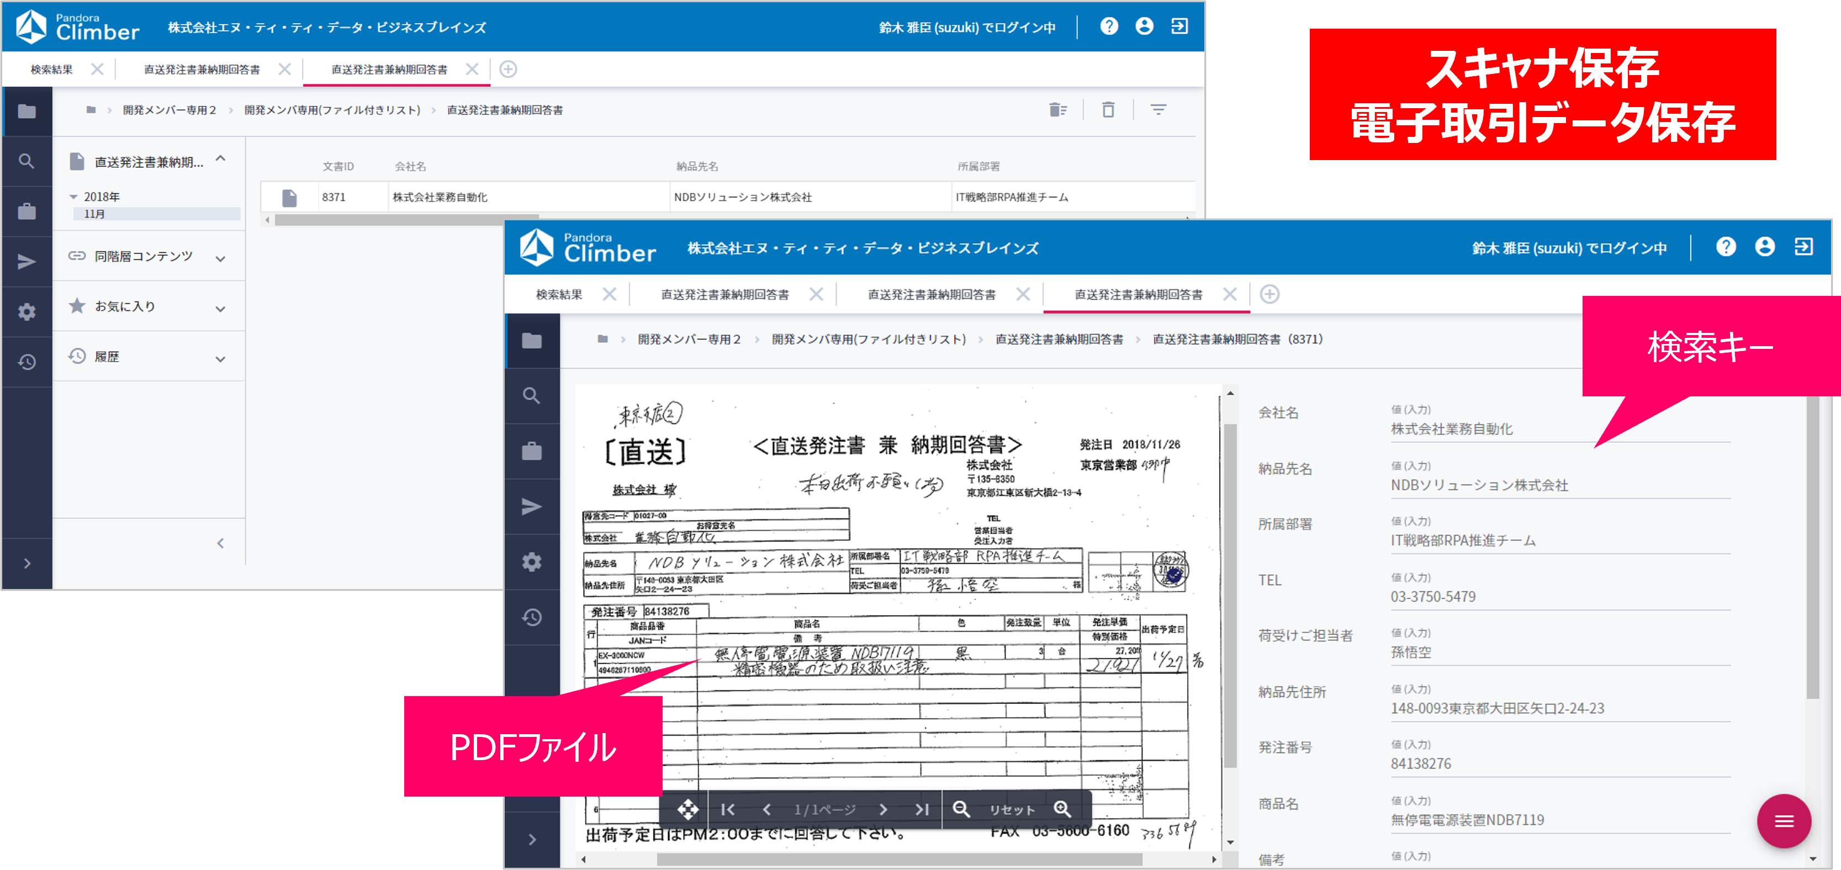Click the pan/move tool in PDF viewer toolbar
Image resolution: width=1841 pixels, height=870 pixels.
click(x=687, y=809)
